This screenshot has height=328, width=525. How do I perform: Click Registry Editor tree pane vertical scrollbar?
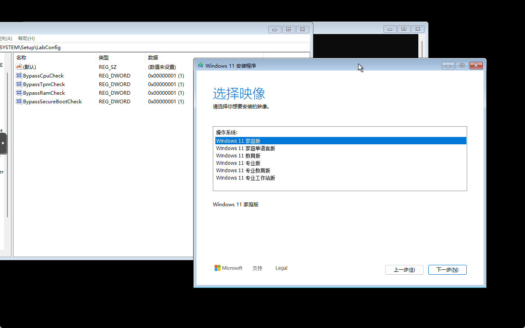[7, 144]
